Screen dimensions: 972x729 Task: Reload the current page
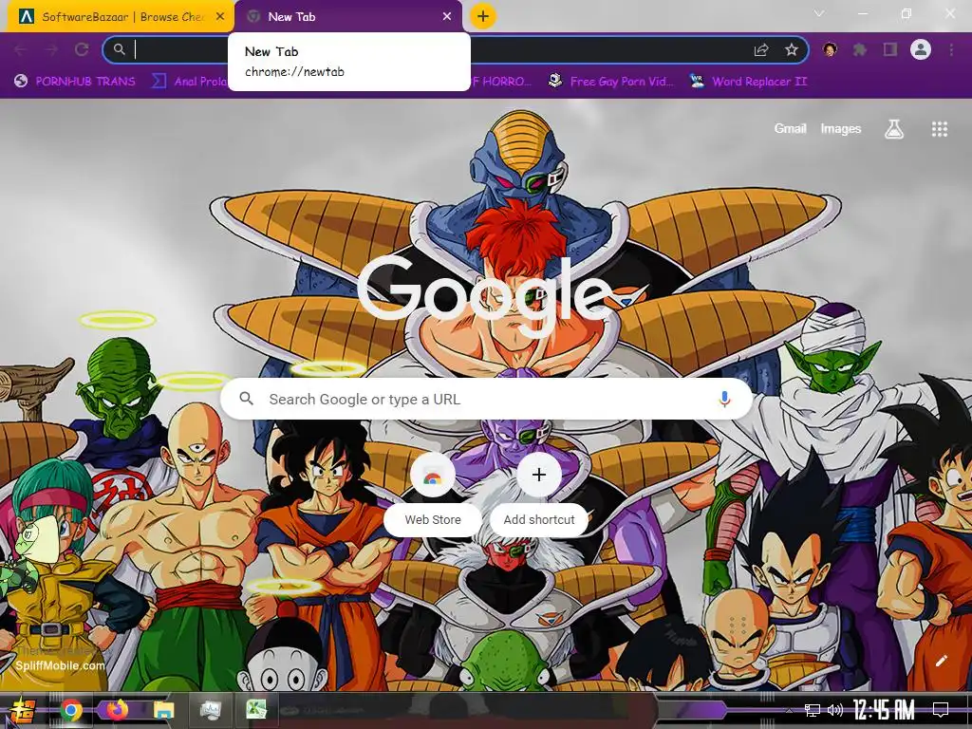pyautogui.click(x=82, y=49)
